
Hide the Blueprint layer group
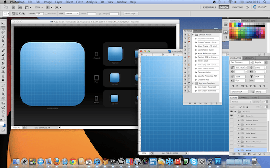pos(232,116)
